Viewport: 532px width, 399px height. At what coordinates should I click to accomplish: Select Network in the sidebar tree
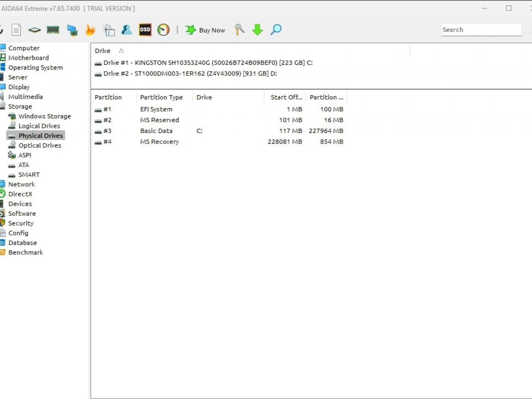[22, 184]
